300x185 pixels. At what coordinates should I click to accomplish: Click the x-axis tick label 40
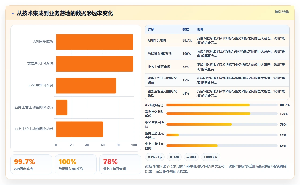click(87, 145)
